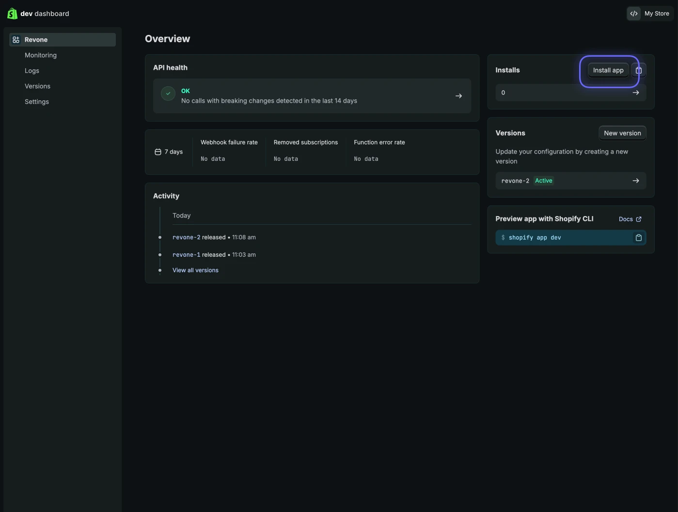Open Settings in the sidebar
Screen dimensions: 678x512
point(37,102)
